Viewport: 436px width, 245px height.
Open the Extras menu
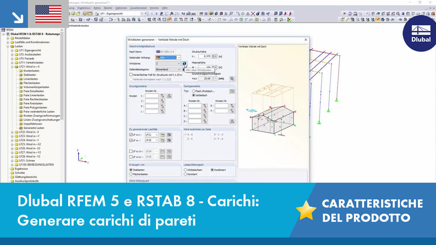tap(97, 8)
